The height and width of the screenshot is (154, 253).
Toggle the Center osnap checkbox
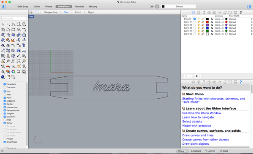click(x=5, y=104)
